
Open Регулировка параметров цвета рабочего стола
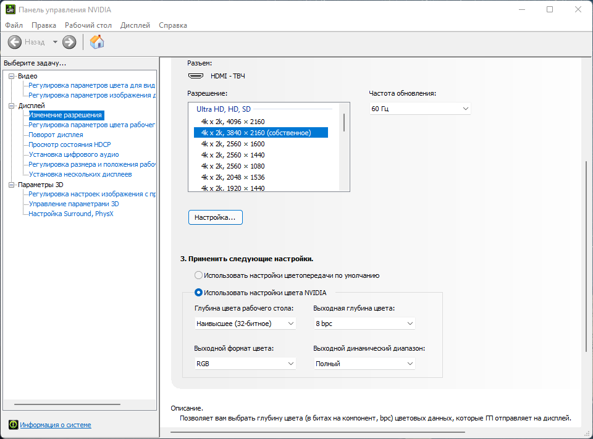[x=92, y=125]
